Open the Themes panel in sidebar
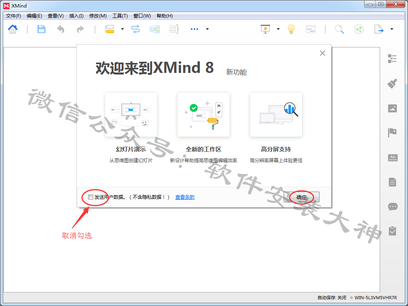The width and height of the screenshot is (408, 306). [x=392, y=158]
